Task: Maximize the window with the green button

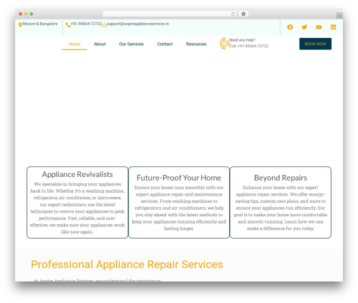Action: [x=32, y=14]
